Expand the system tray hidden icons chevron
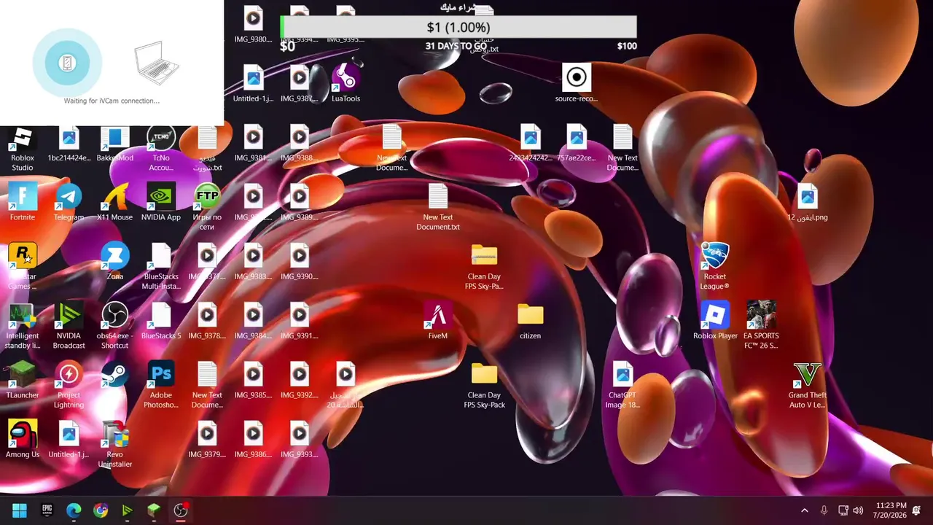This screenshot has height=525, width=933. pyautogui.click(x=805, y=510)
